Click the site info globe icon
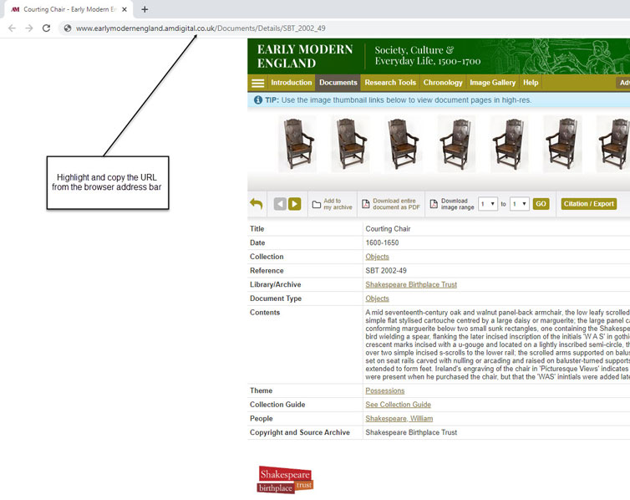Screen dimensions: 630x500 click(68, 28)
